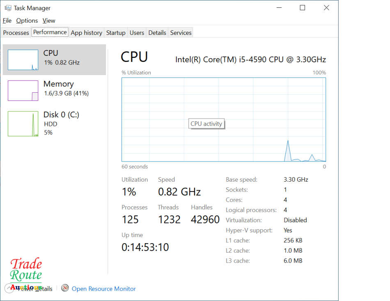390x301 pixels.
Task: Switch to the Users tab
Action: coord(137,32)
